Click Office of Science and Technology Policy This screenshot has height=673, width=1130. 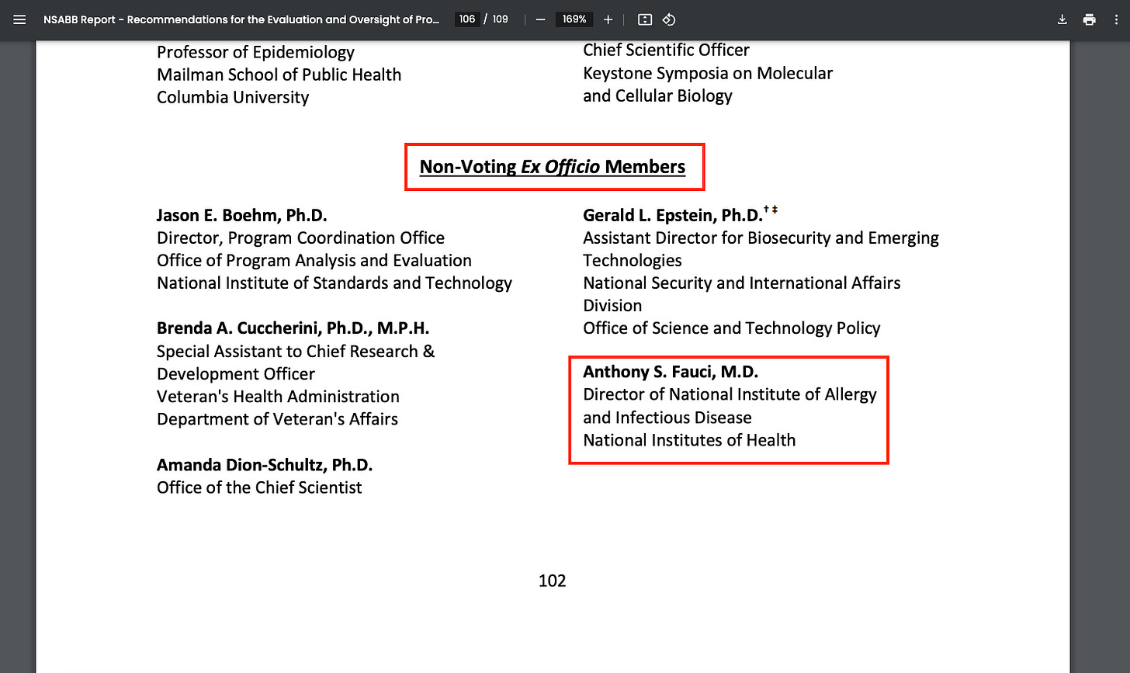click(x=732, y=328)
